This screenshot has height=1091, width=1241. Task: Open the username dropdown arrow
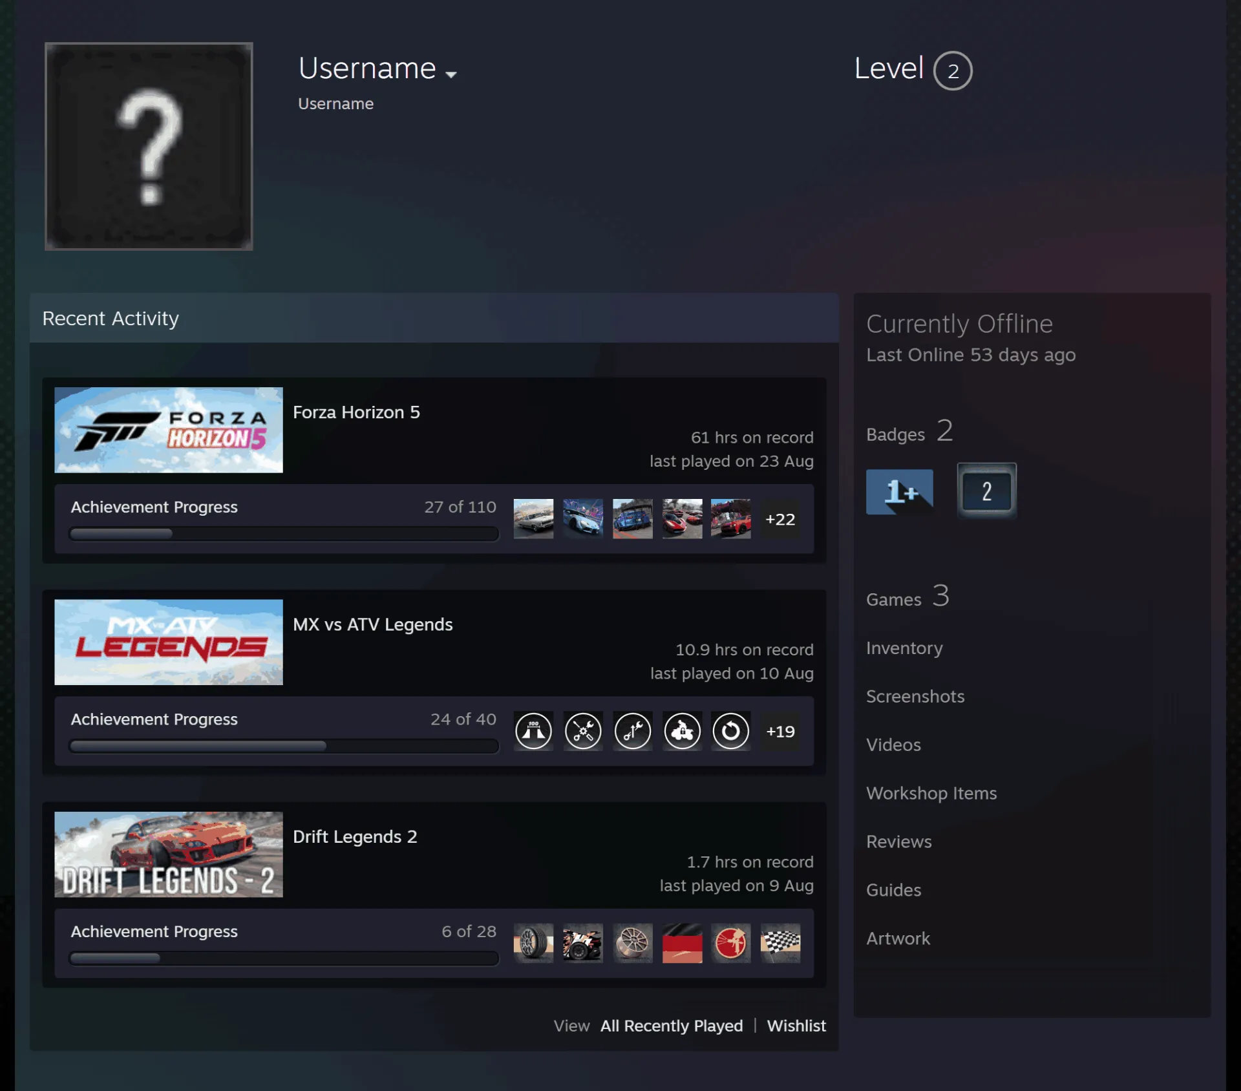[451, 75]
